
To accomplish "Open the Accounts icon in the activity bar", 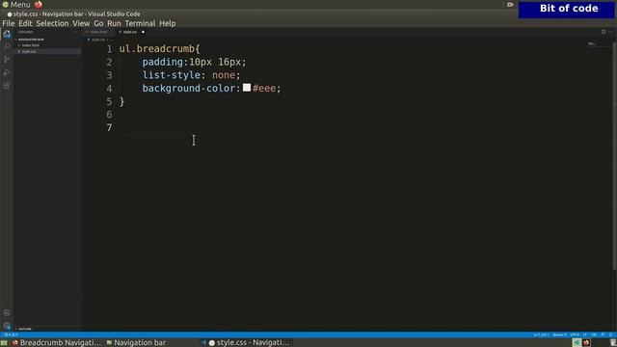I will pos(7,313).
